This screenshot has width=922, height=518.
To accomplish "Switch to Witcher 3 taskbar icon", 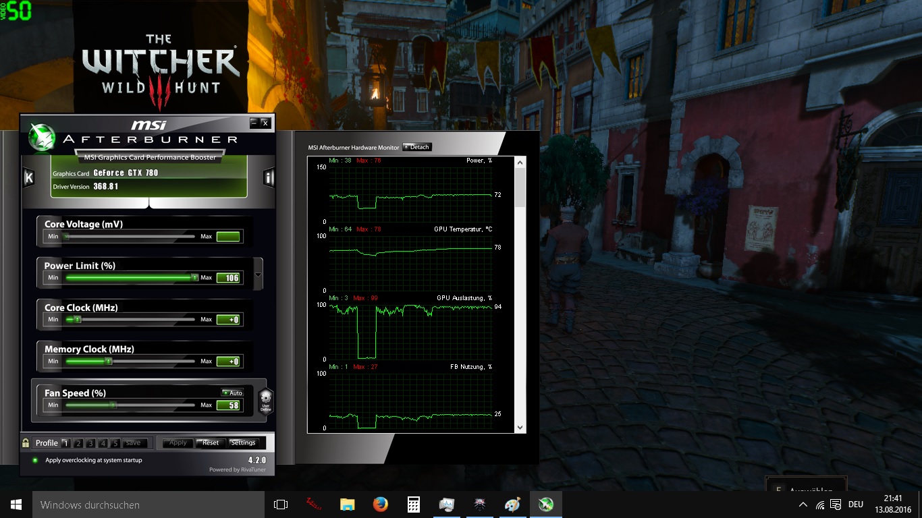I will click(479, 505).
